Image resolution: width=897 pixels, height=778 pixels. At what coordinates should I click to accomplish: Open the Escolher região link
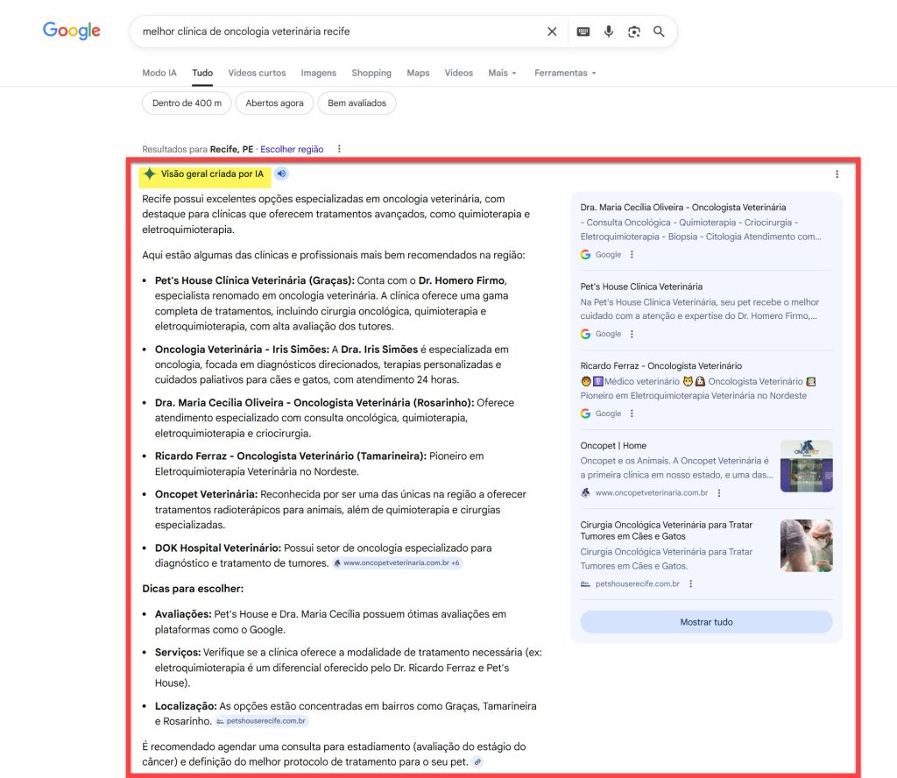(293, 149)
